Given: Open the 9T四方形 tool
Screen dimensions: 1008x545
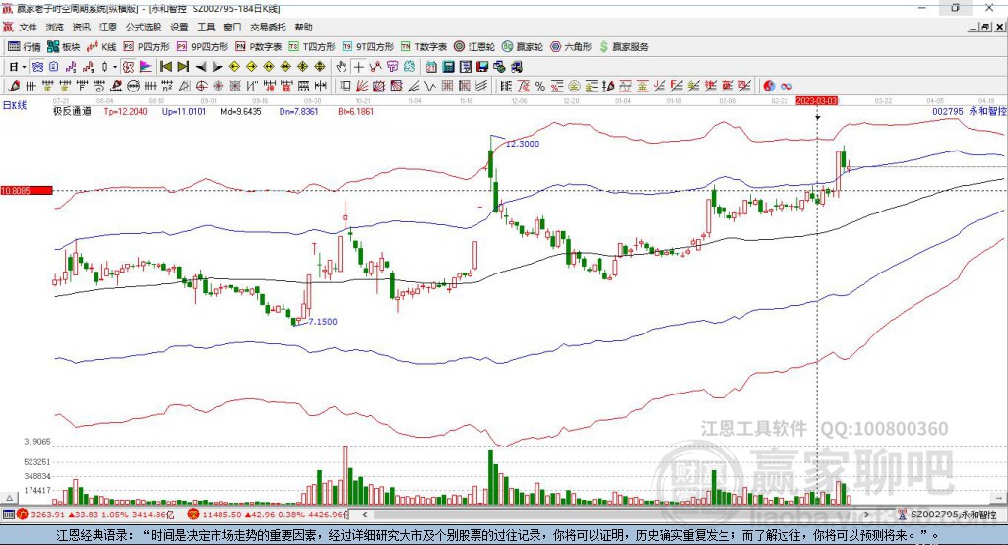Looking at the screenshot, I should (368, 47).
